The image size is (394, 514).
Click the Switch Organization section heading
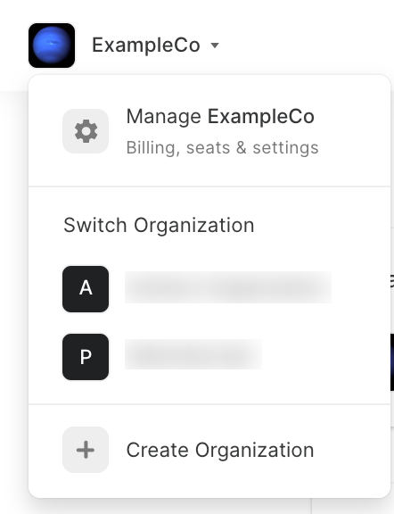(159, 225)
